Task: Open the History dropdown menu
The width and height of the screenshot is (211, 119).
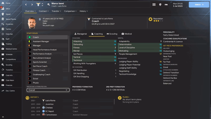Action: tap(84, 11)
